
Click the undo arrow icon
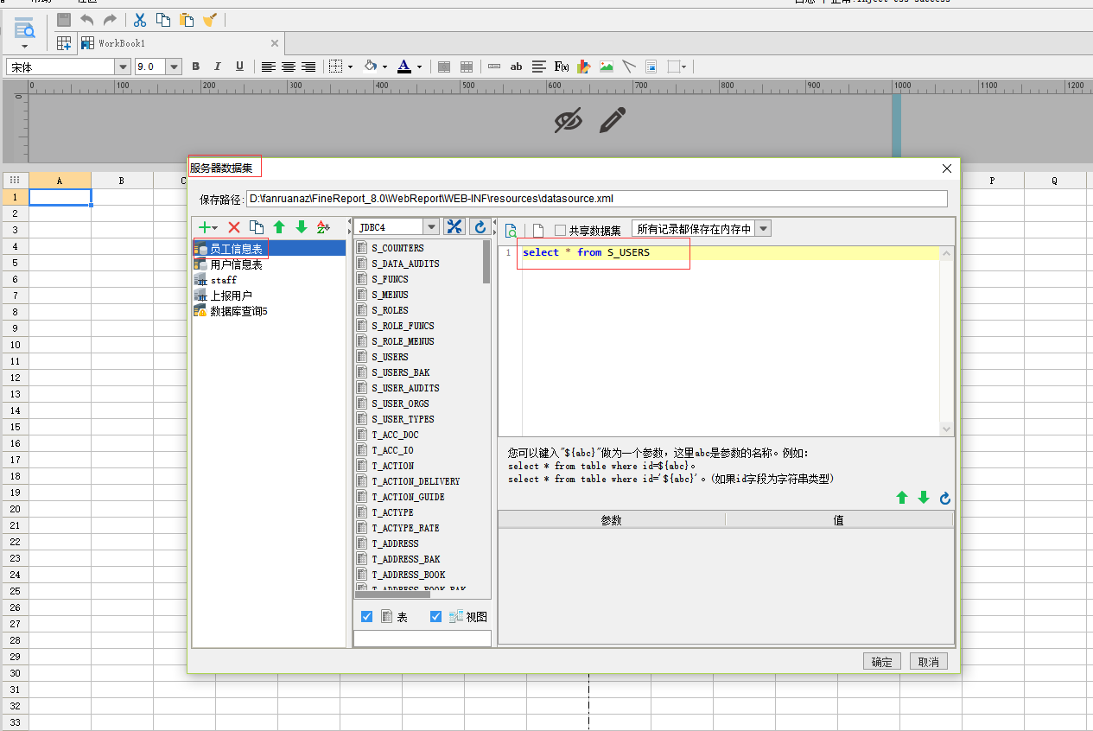86,19
